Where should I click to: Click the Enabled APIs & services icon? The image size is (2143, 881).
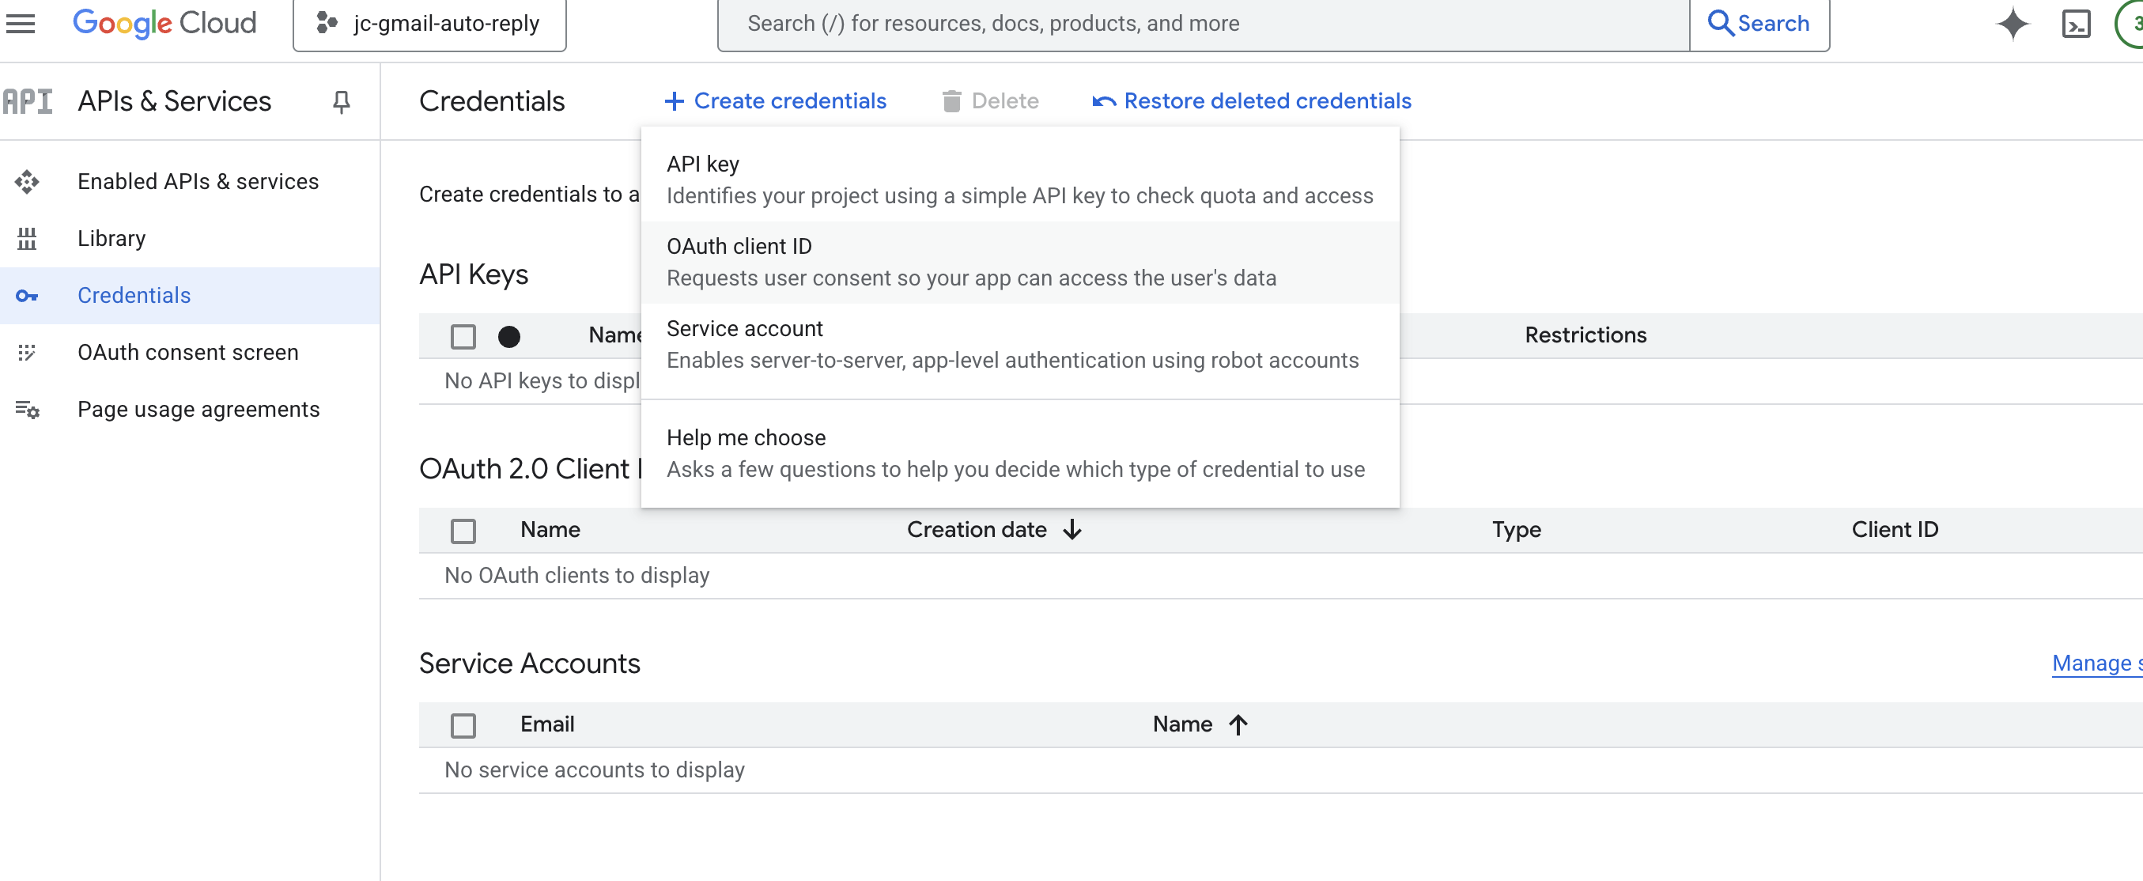click(27, 181)
